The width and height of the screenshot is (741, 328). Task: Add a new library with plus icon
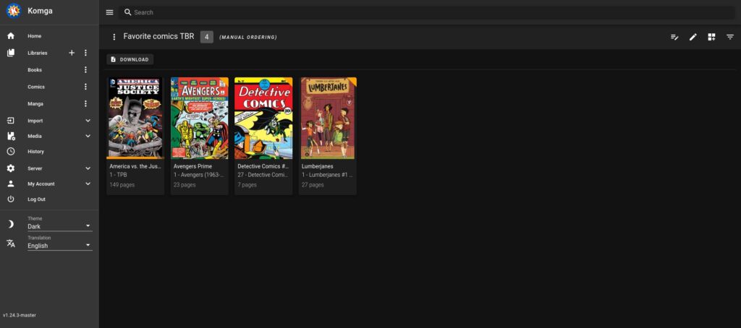tap(72, 53)
